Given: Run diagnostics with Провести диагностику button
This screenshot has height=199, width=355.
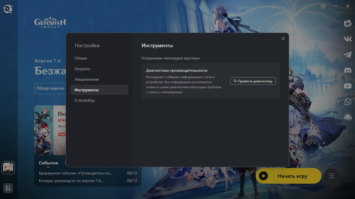Looking at the screenshot, I should coord(253,81).
